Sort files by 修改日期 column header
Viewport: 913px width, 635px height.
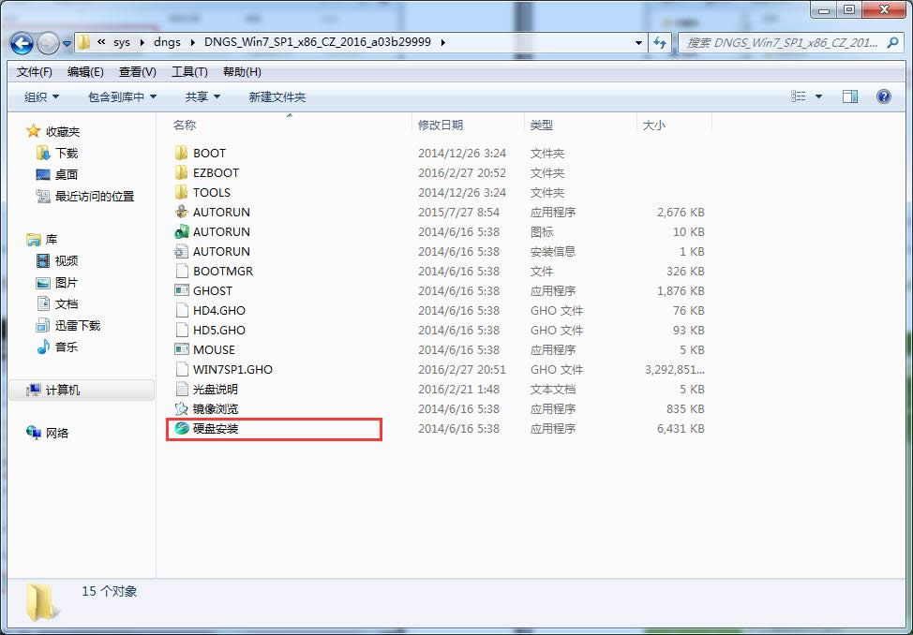coord(441,126)
